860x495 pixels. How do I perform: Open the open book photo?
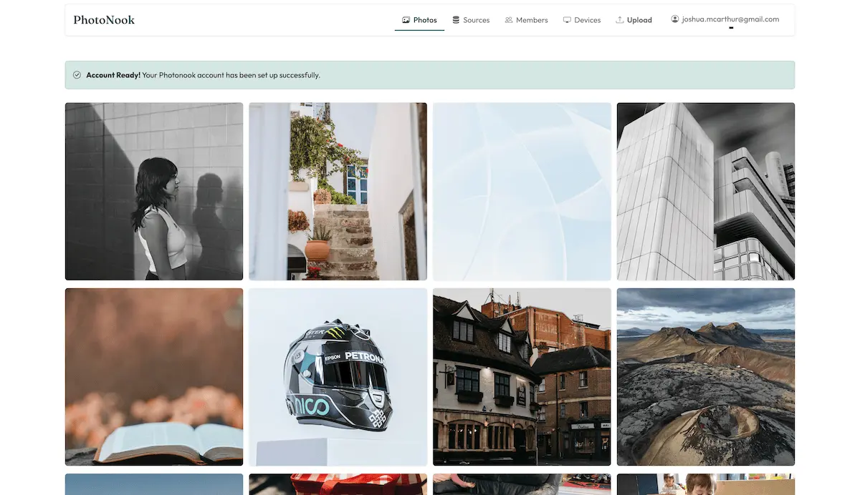coord(154,377)
